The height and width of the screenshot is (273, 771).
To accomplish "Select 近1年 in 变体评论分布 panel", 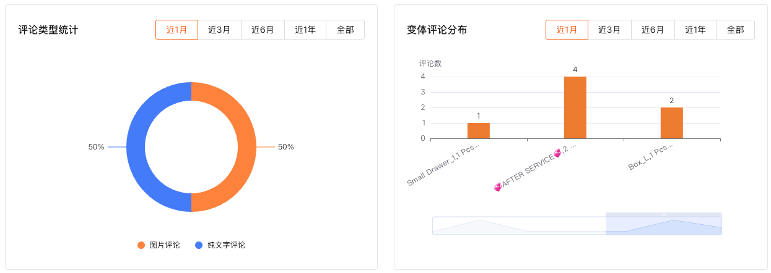I will [x=695, y=30].
